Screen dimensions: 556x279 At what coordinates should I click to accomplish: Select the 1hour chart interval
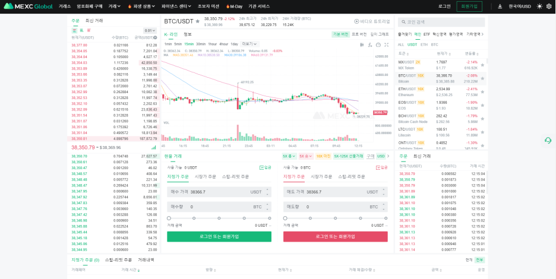pyautogui.click(x=213, y=44)
